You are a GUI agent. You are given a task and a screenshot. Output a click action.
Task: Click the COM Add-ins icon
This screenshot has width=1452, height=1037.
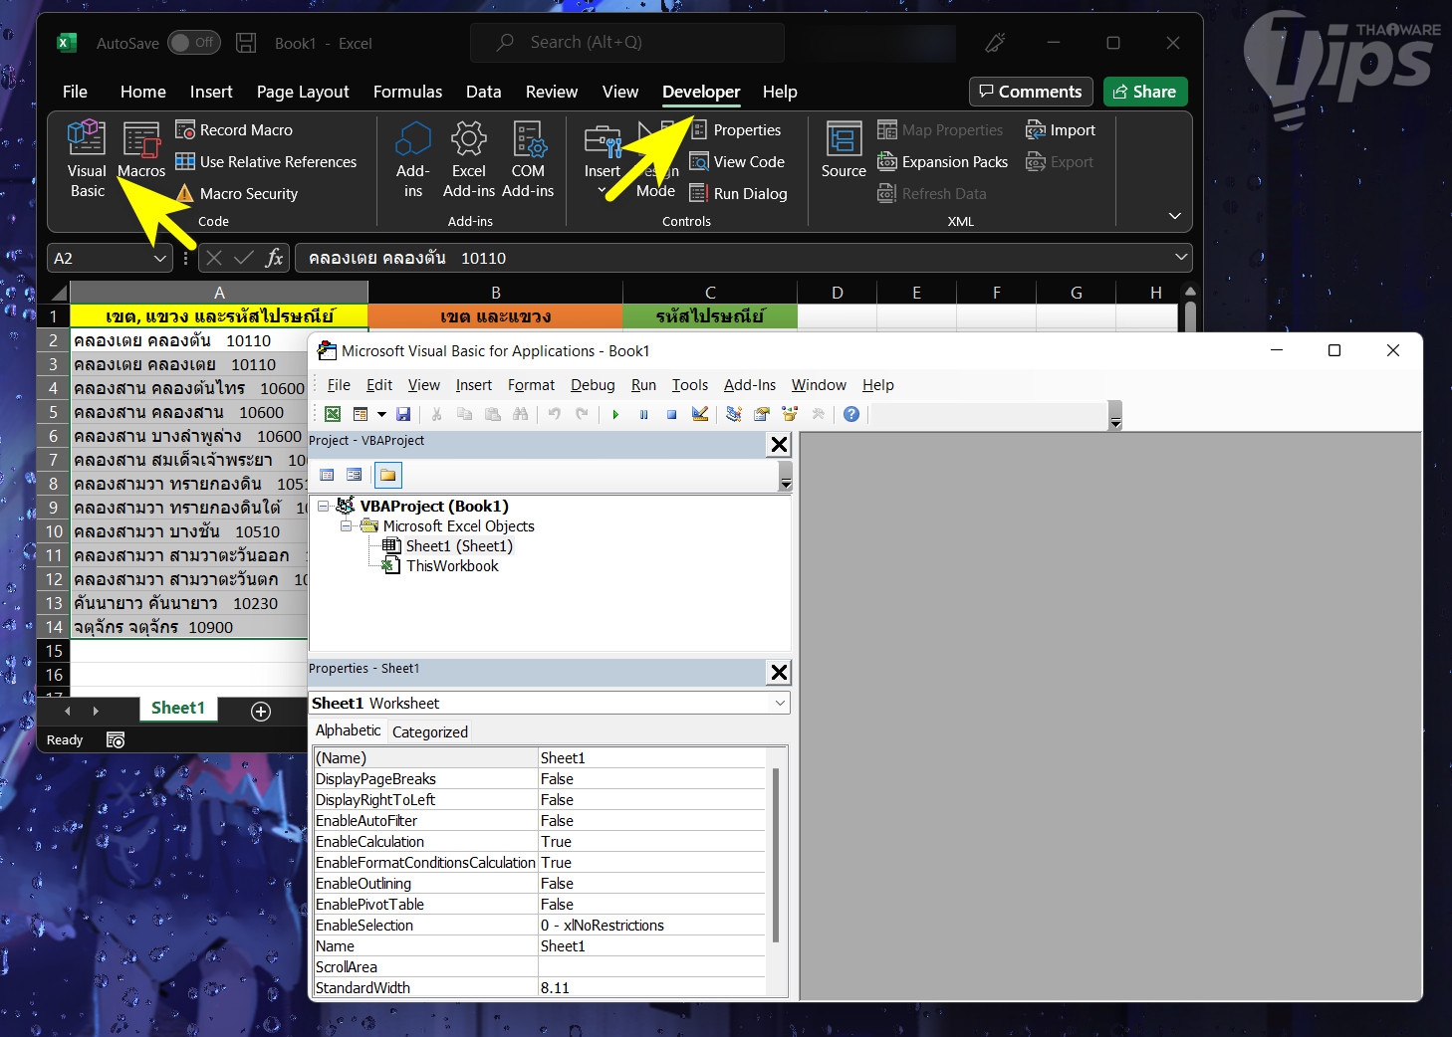(528, 140)
